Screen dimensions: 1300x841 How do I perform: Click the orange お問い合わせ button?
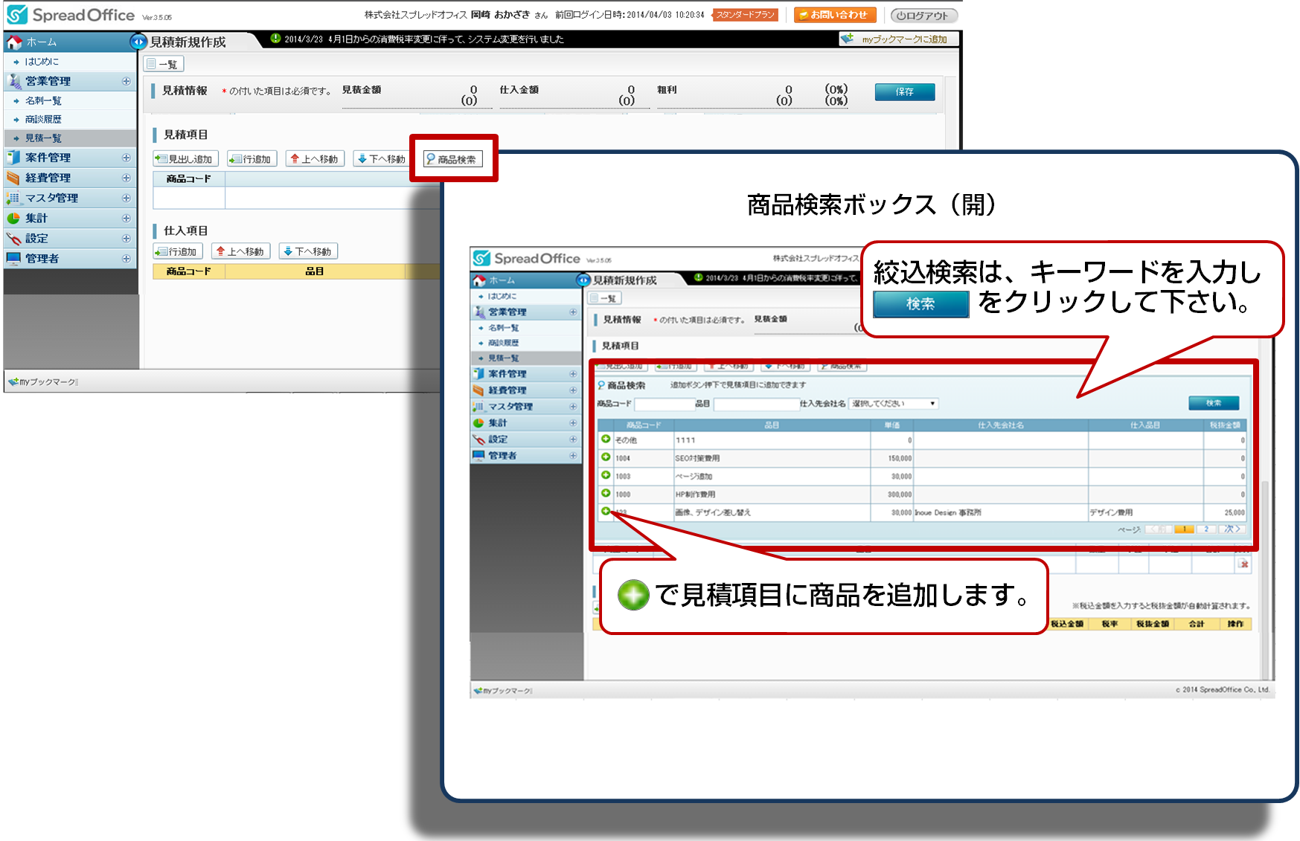(835, 15)
